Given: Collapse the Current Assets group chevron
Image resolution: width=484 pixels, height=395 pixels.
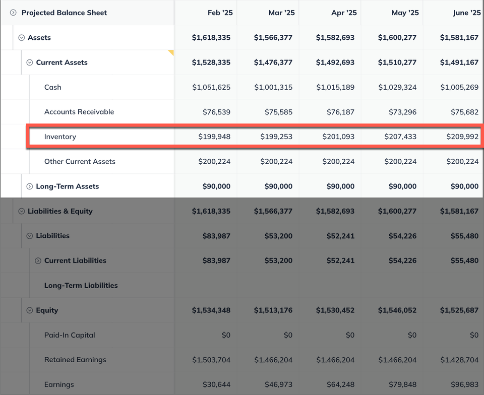Looking at the screenshot, I should pyautogui.click(x=30, y=62).
